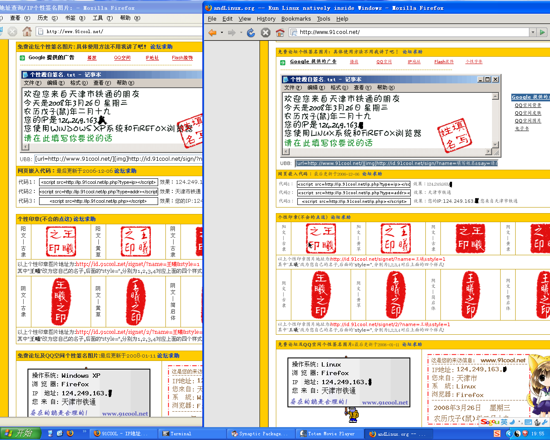
Task: Reload the page in andLinux Firefox
Action: (x=251, y=32)
